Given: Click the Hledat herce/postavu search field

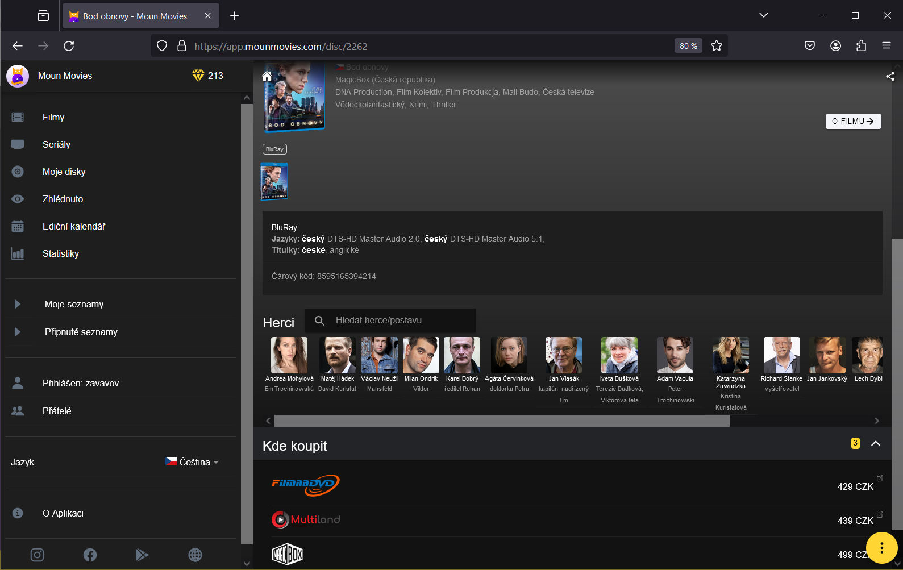Looking at the screenshot, I should (x=398, y=321).
